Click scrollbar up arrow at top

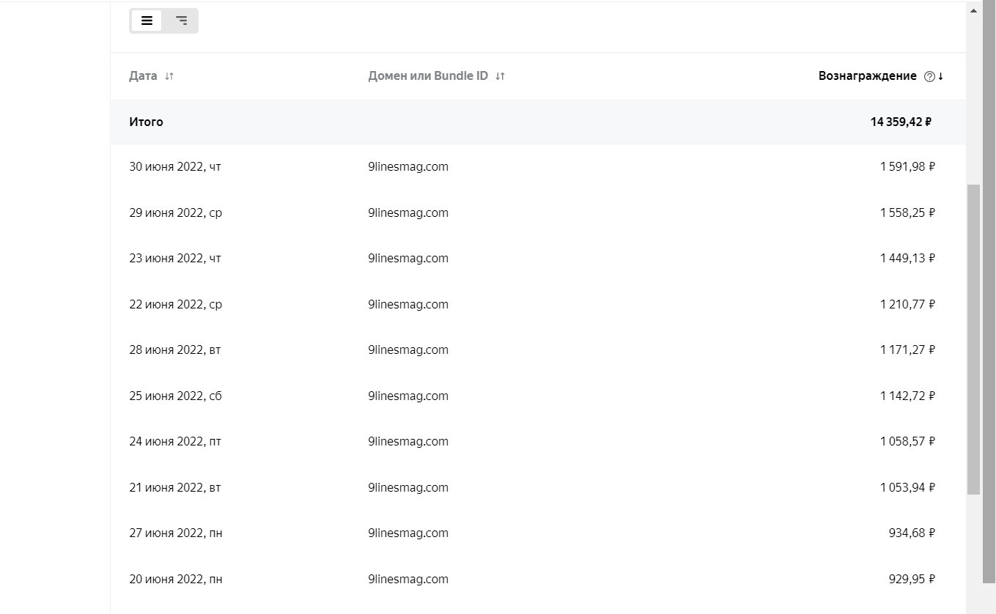[x=974, y=10]
